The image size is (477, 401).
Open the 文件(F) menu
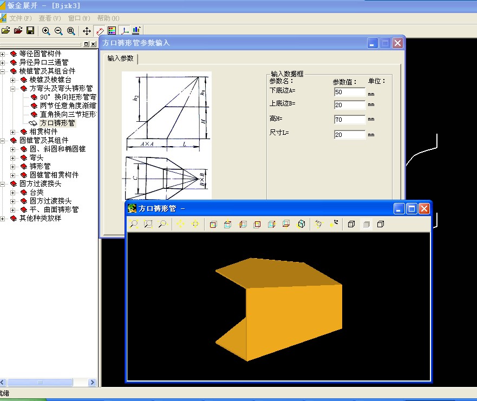pos(21,18)
